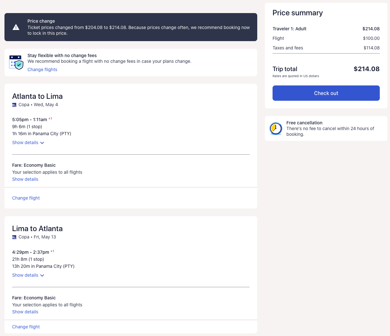Click the Copa airline logo under Lima to Atlanta
The image size is (390, 336).
pos(14,237)
